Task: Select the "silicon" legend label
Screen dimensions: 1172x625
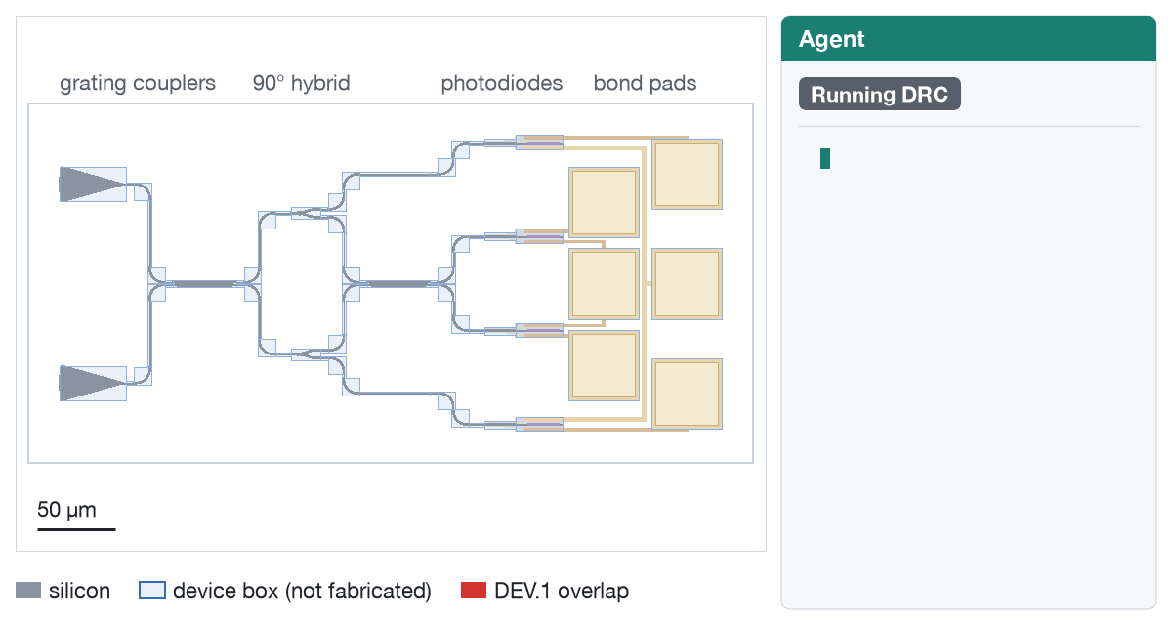Action: pyautogui.click(x=79, y=591)
